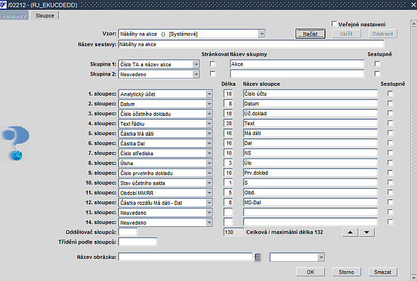Switch to the Parametry tab

(14, 16)
